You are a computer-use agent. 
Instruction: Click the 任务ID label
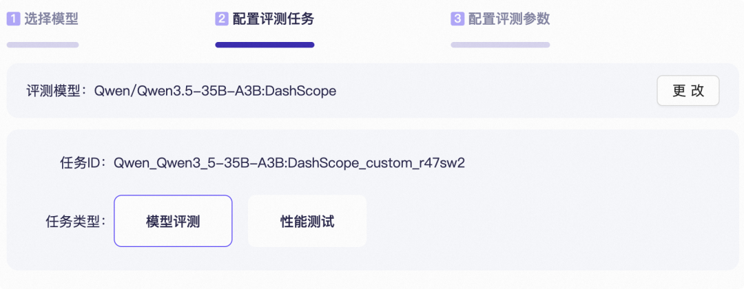(x=79, y=163)
